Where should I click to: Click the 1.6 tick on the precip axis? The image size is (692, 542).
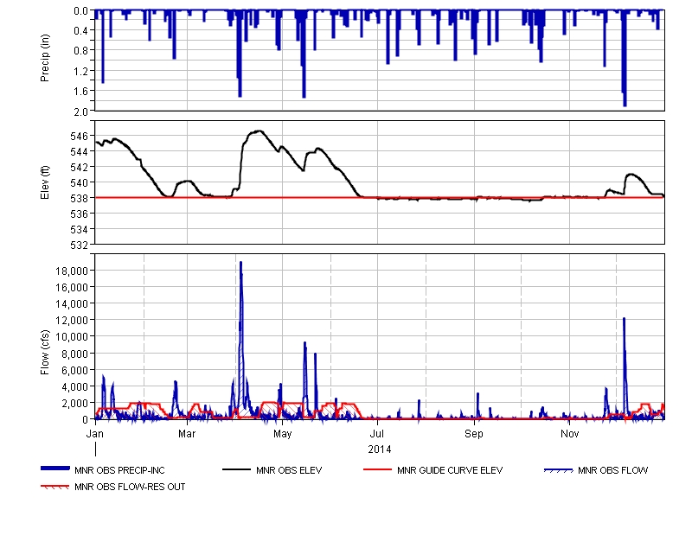click(80, 92)
